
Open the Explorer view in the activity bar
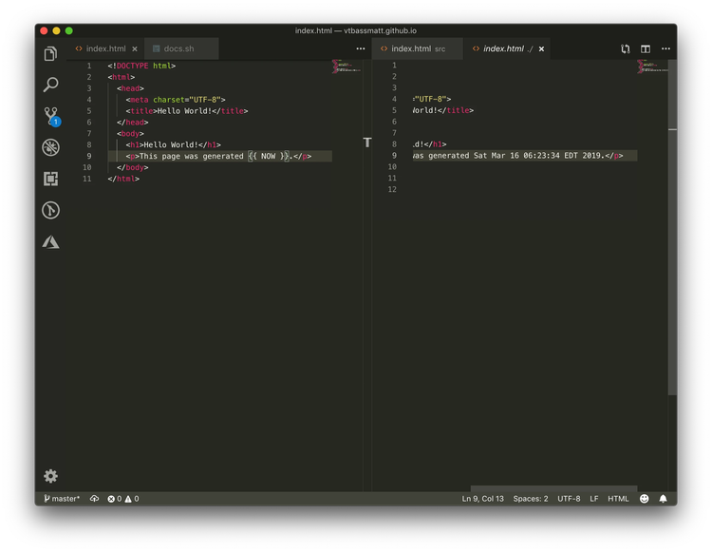pyautogui.click(x=51, y=54)
